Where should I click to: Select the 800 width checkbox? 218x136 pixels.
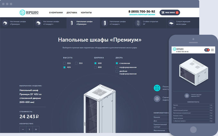(95, 67)
